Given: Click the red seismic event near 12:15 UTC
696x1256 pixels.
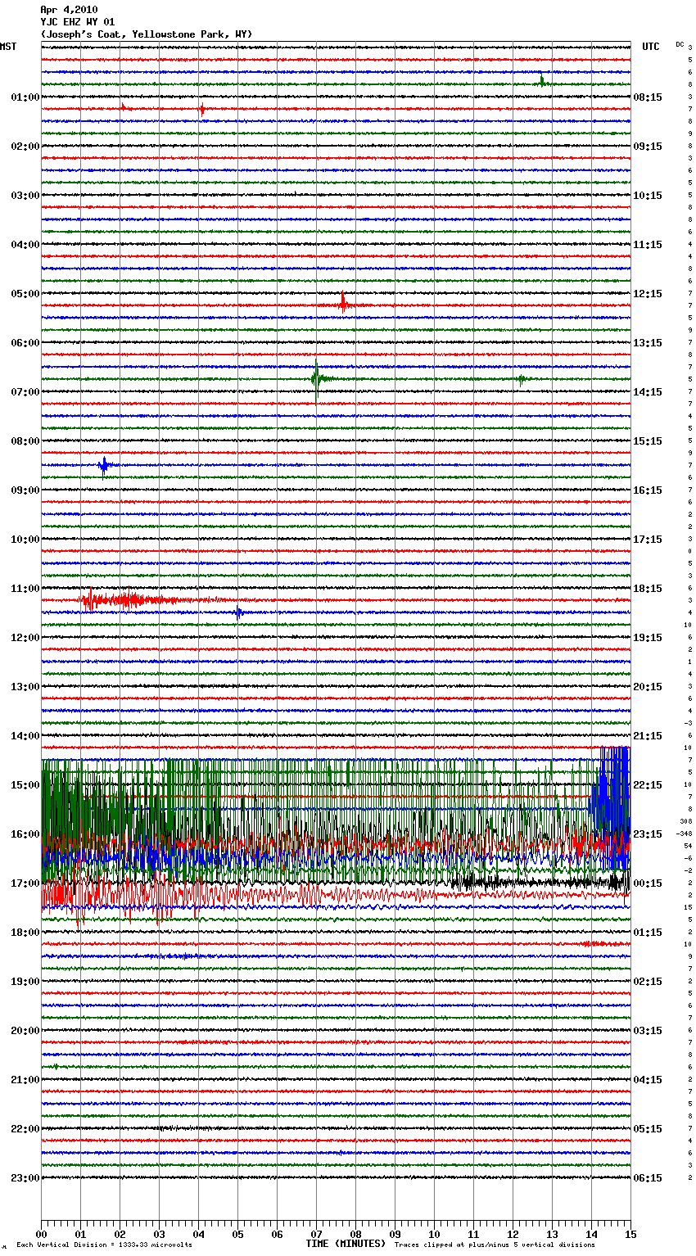Looking at the screenshot, I should (x=344, y=304).
